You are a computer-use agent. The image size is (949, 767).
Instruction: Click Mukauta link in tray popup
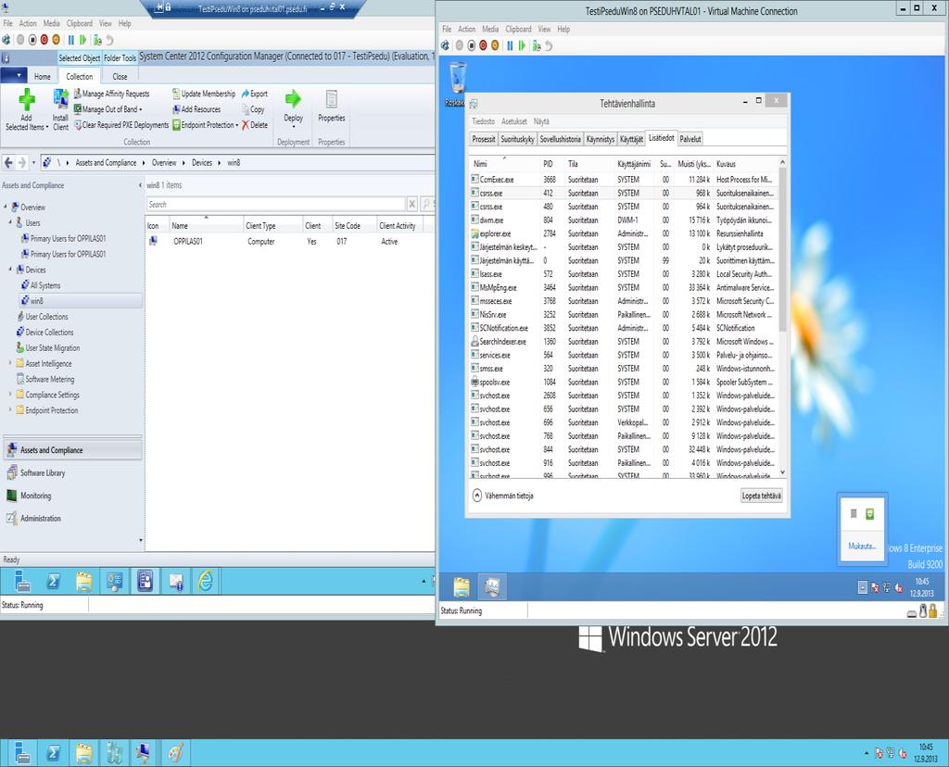click(x=862, y=547)
